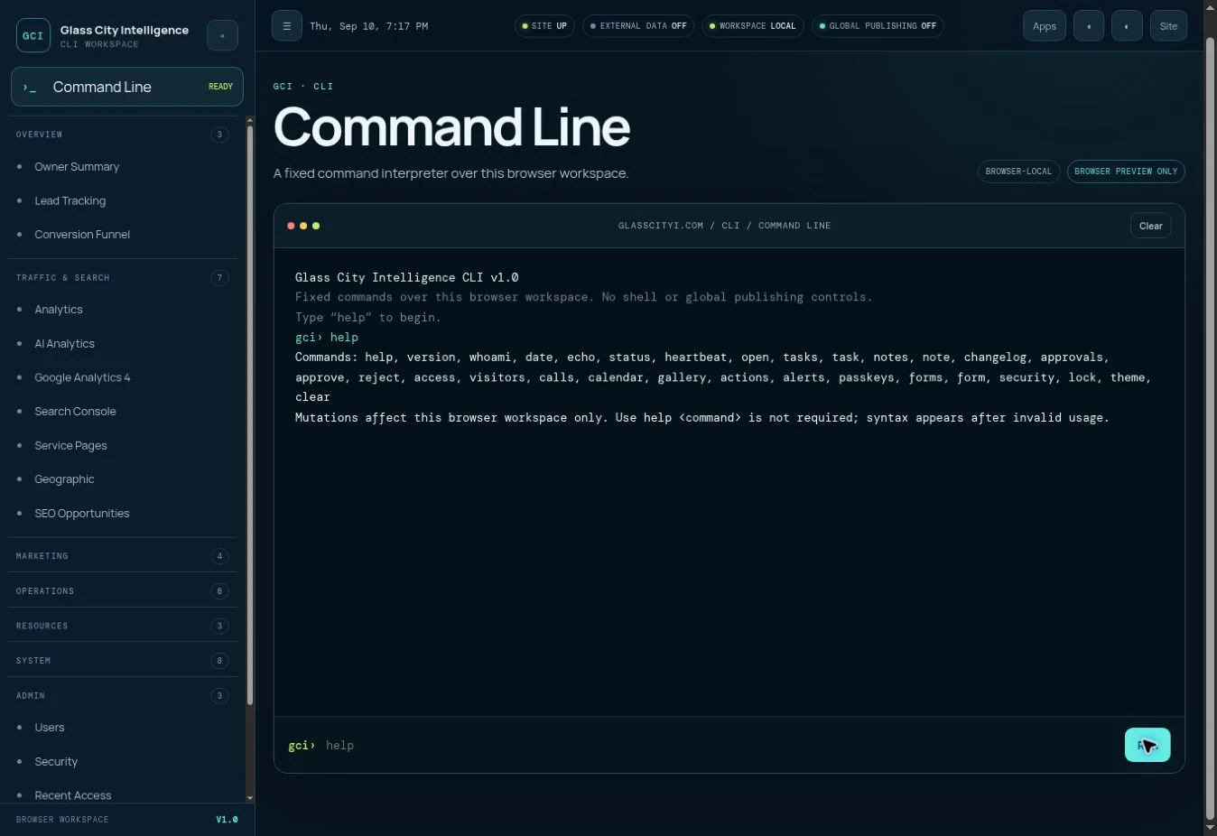Expand the System section
Screen dimensions: 1217x836
[x=122, y=661]
